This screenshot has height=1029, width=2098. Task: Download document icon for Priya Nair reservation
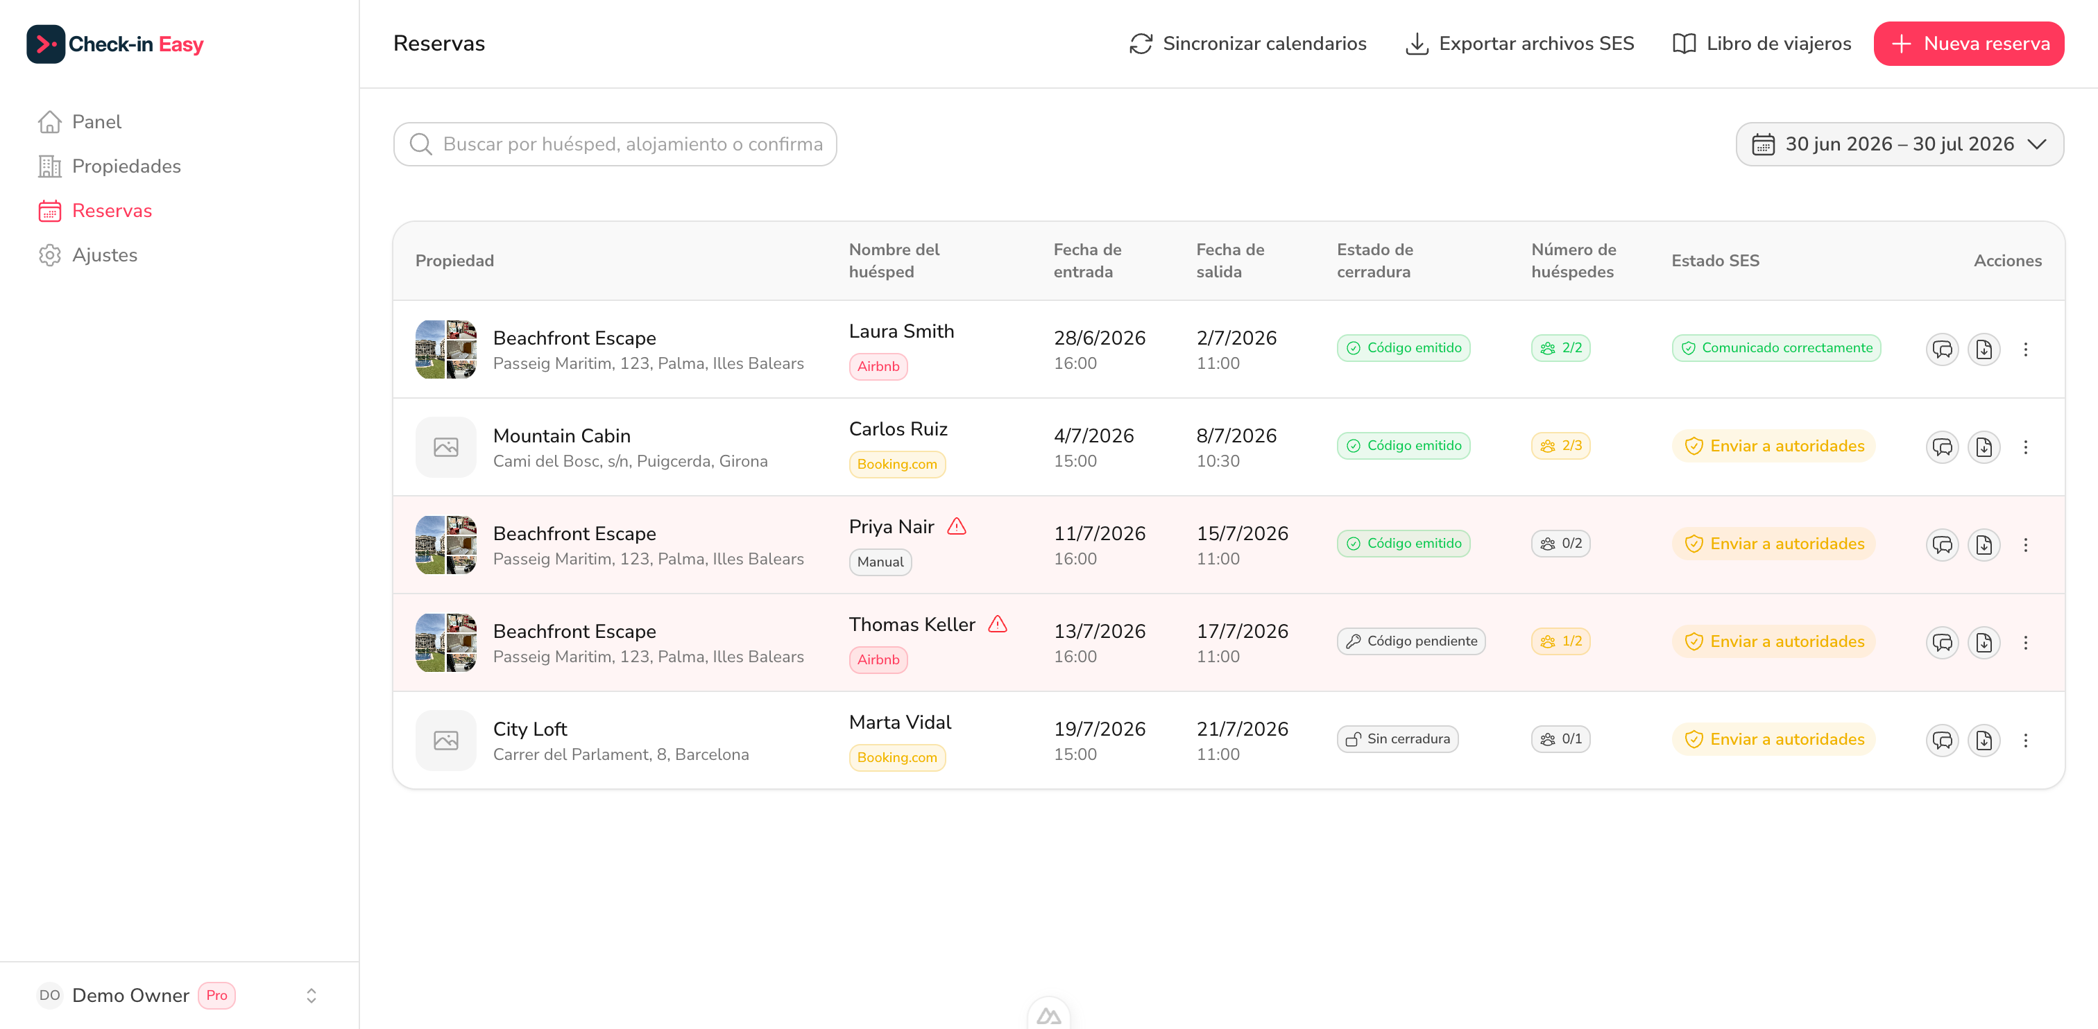point(1984,544)
